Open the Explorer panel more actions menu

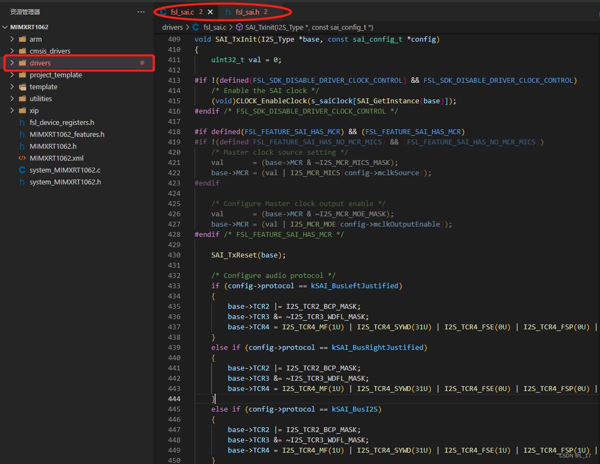(141, 12)
